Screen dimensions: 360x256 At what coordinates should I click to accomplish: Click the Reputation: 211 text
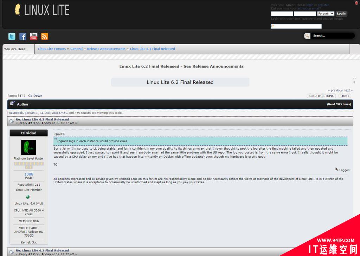click(x=29, y=185)
